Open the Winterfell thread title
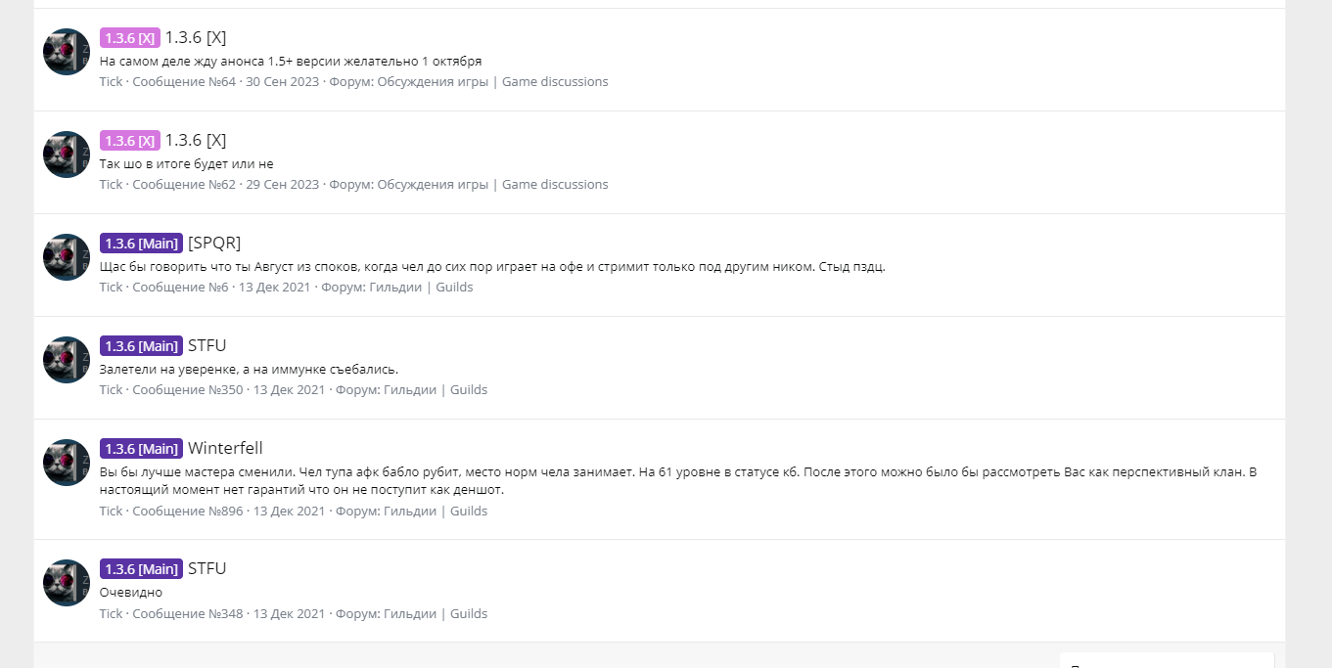 point(225,448)
